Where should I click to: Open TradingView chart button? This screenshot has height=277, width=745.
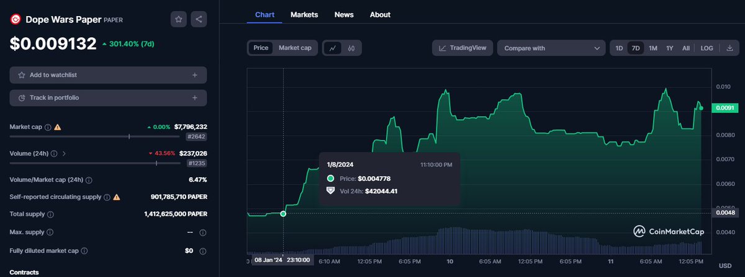click(x=463, y=48)
